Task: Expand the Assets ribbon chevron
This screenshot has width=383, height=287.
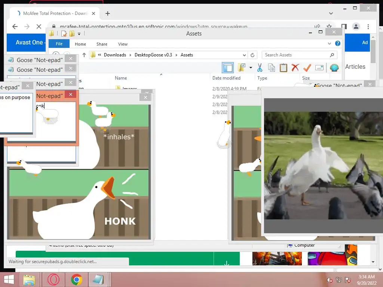Action: tap(329, 43)
